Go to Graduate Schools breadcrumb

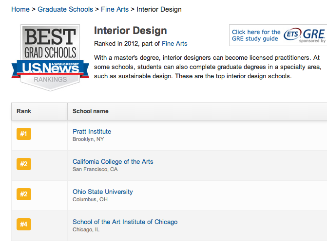65,9
